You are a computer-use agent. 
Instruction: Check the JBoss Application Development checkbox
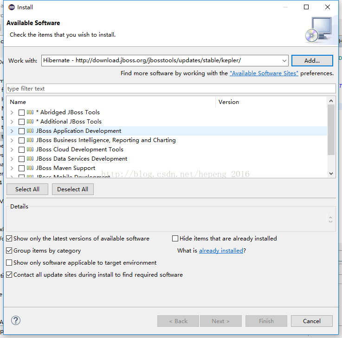coord(21,131)
